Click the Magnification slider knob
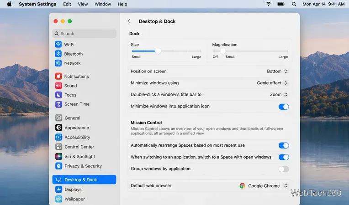 222,51
